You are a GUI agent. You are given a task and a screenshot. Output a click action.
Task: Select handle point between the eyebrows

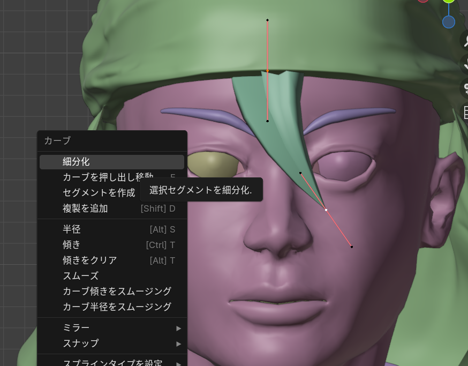pos(267,121)
